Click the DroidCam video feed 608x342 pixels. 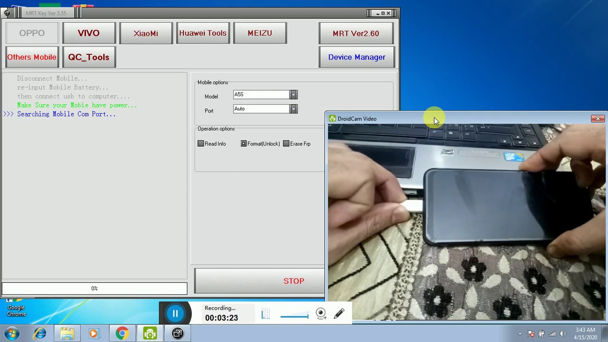pyautogui.click(x=466, y=222)
